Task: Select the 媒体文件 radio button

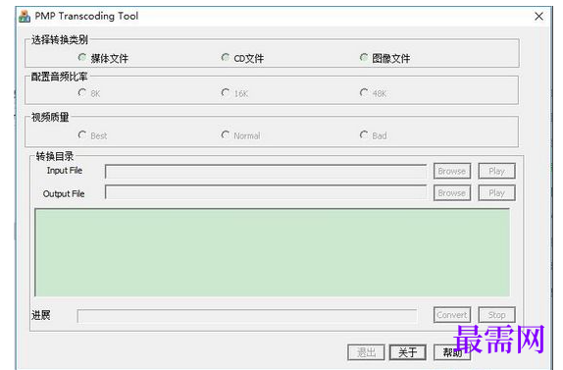Action: [82, 57]
